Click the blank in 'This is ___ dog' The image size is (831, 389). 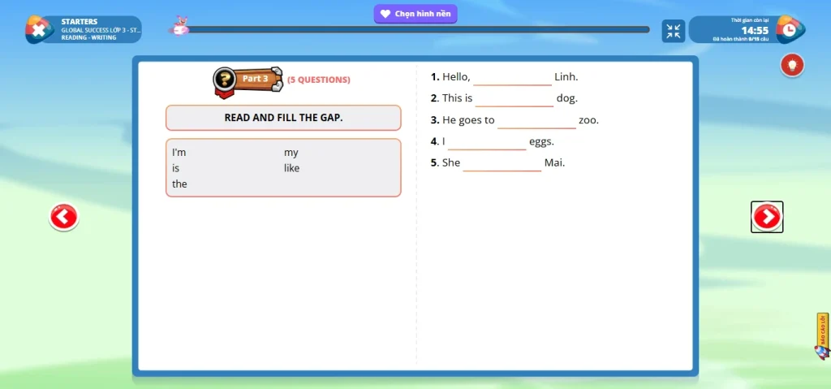click(515, 98)
